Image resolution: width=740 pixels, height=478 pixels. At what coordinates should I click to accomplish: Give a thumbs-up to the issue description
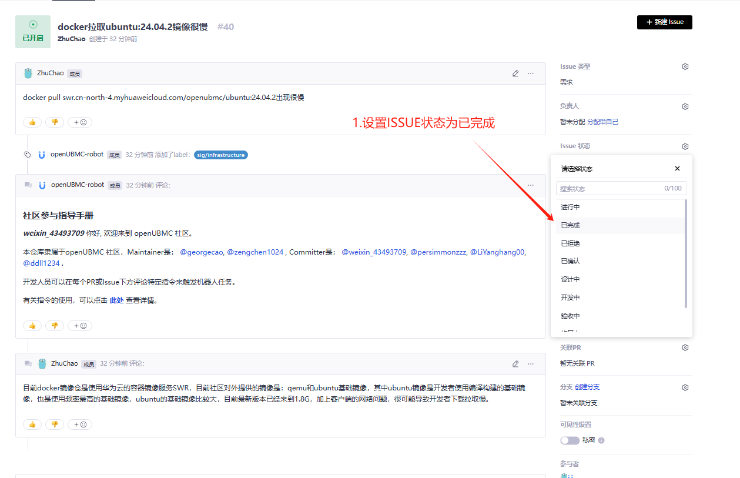32,122
